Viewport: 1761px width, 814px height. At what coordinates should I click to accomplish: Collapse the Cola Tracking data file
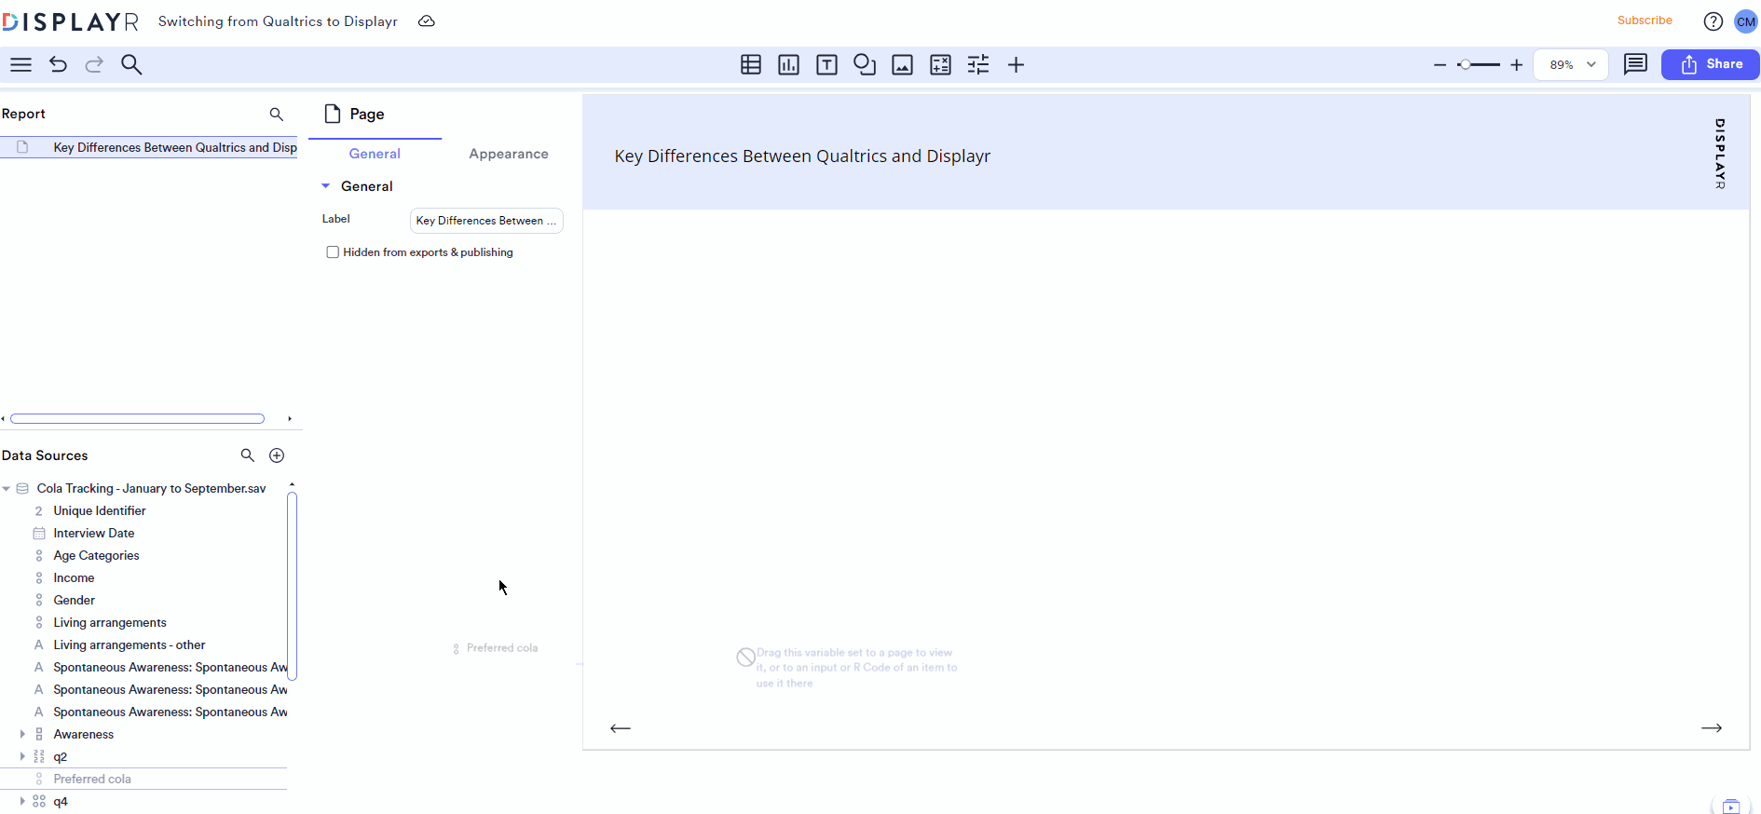tap(7, 488)
